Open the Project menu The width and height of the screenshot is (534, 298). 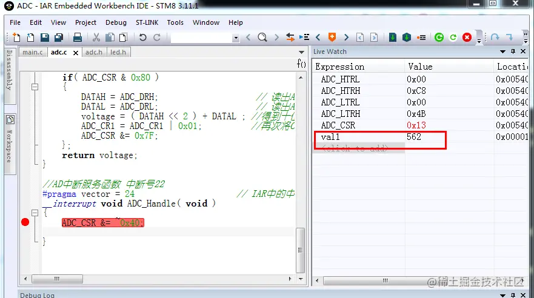point(85,22)
